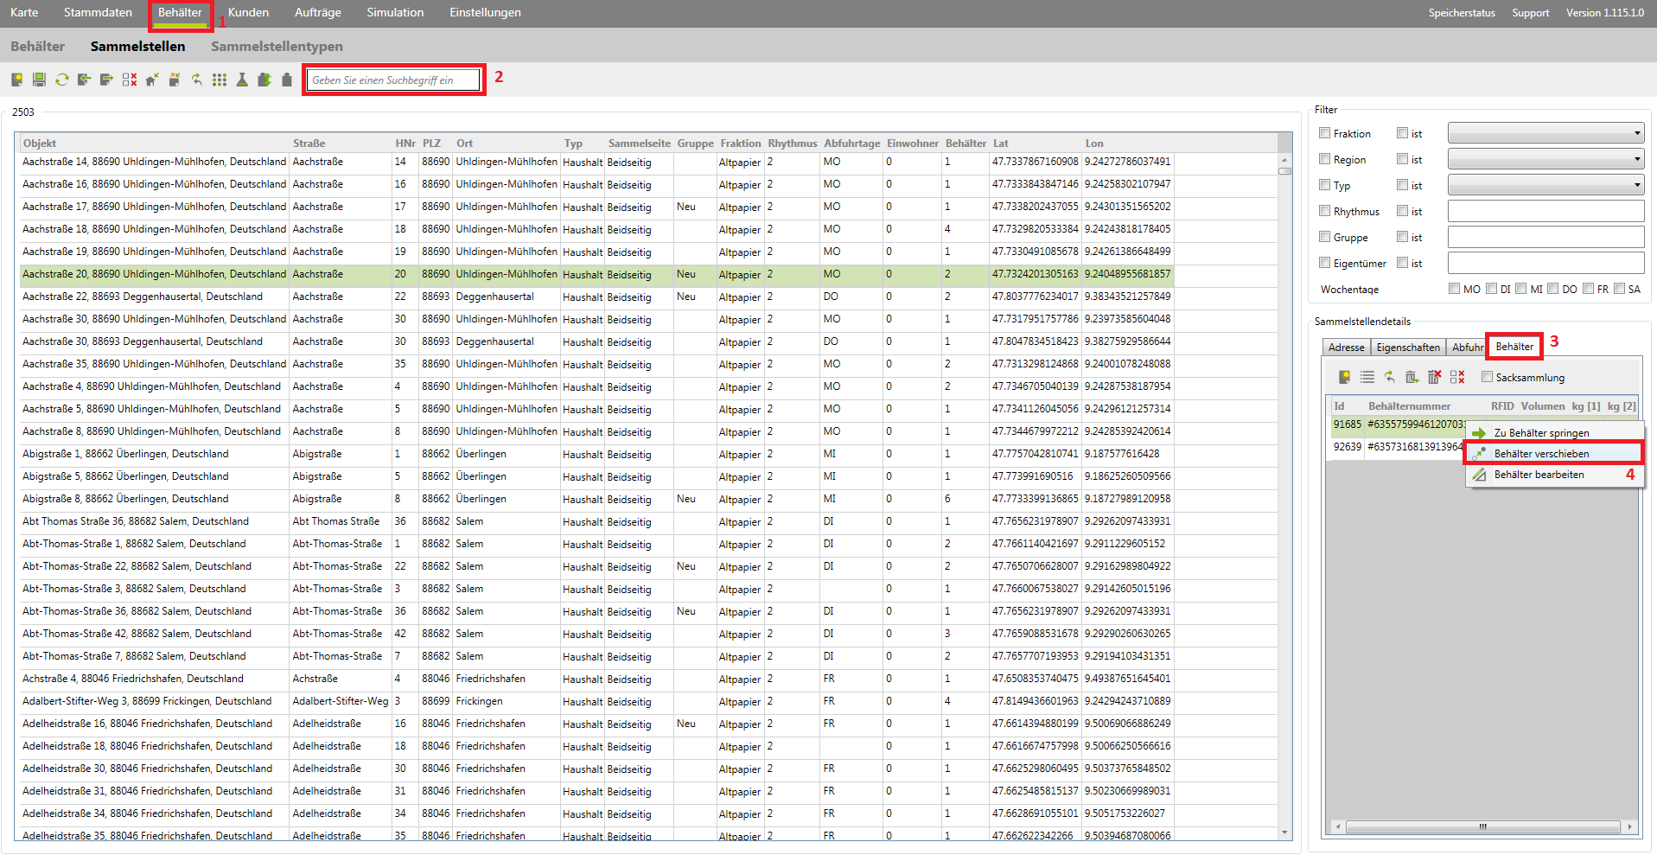Click the Speicherstatus link
Image resolution: width=1657 pixels, height=855 pixels.
point(1462,13)
